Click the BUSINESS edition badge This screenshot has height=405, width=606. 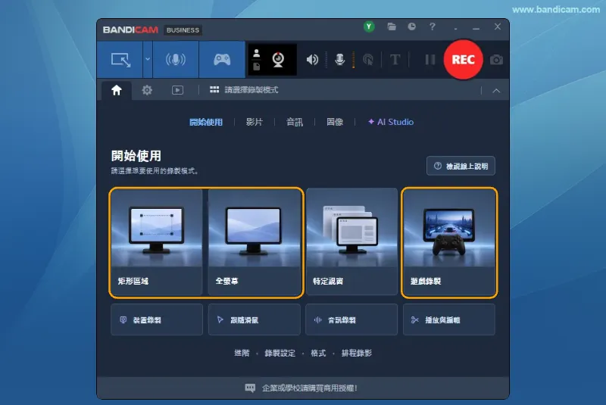click(x=183, y=30)
